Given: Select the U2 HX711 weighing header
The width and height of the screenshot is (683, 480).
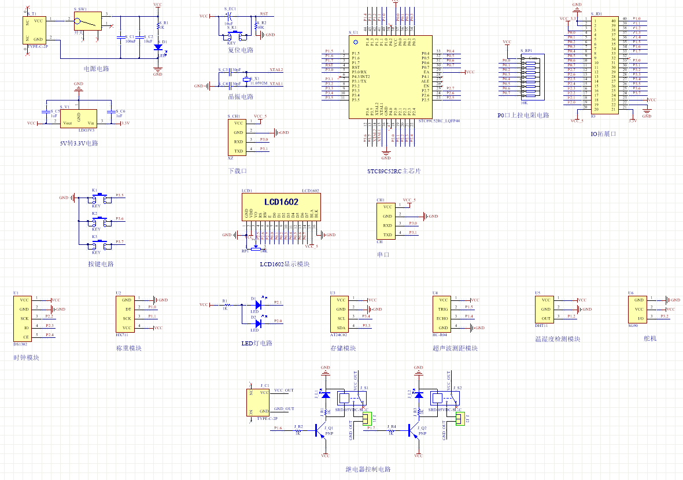Looking at the screenshot, I should pyautogui.click(x=125, y=314).
